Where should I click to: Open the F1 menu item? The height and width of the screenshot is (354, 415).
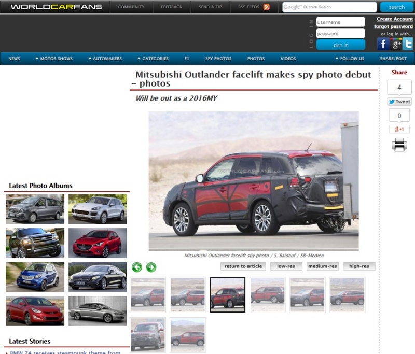[x=187, y=59]
